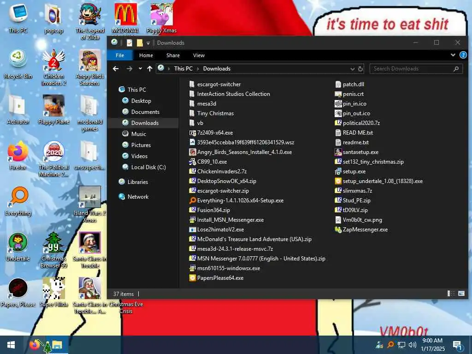Image resolution: width=472 pixels, height=354 pixels.
Task: Switch to the View ribbon tab
Action: (199, 55)
